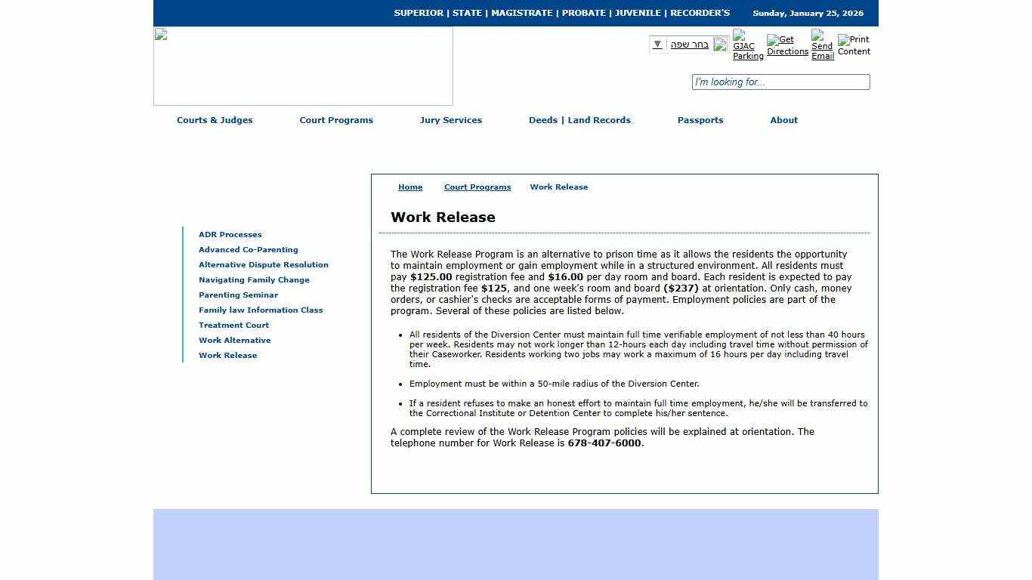Viewport: 1032px width, 580px height.
Task: Open the Work Alternative page
Action: pos(235,340)
